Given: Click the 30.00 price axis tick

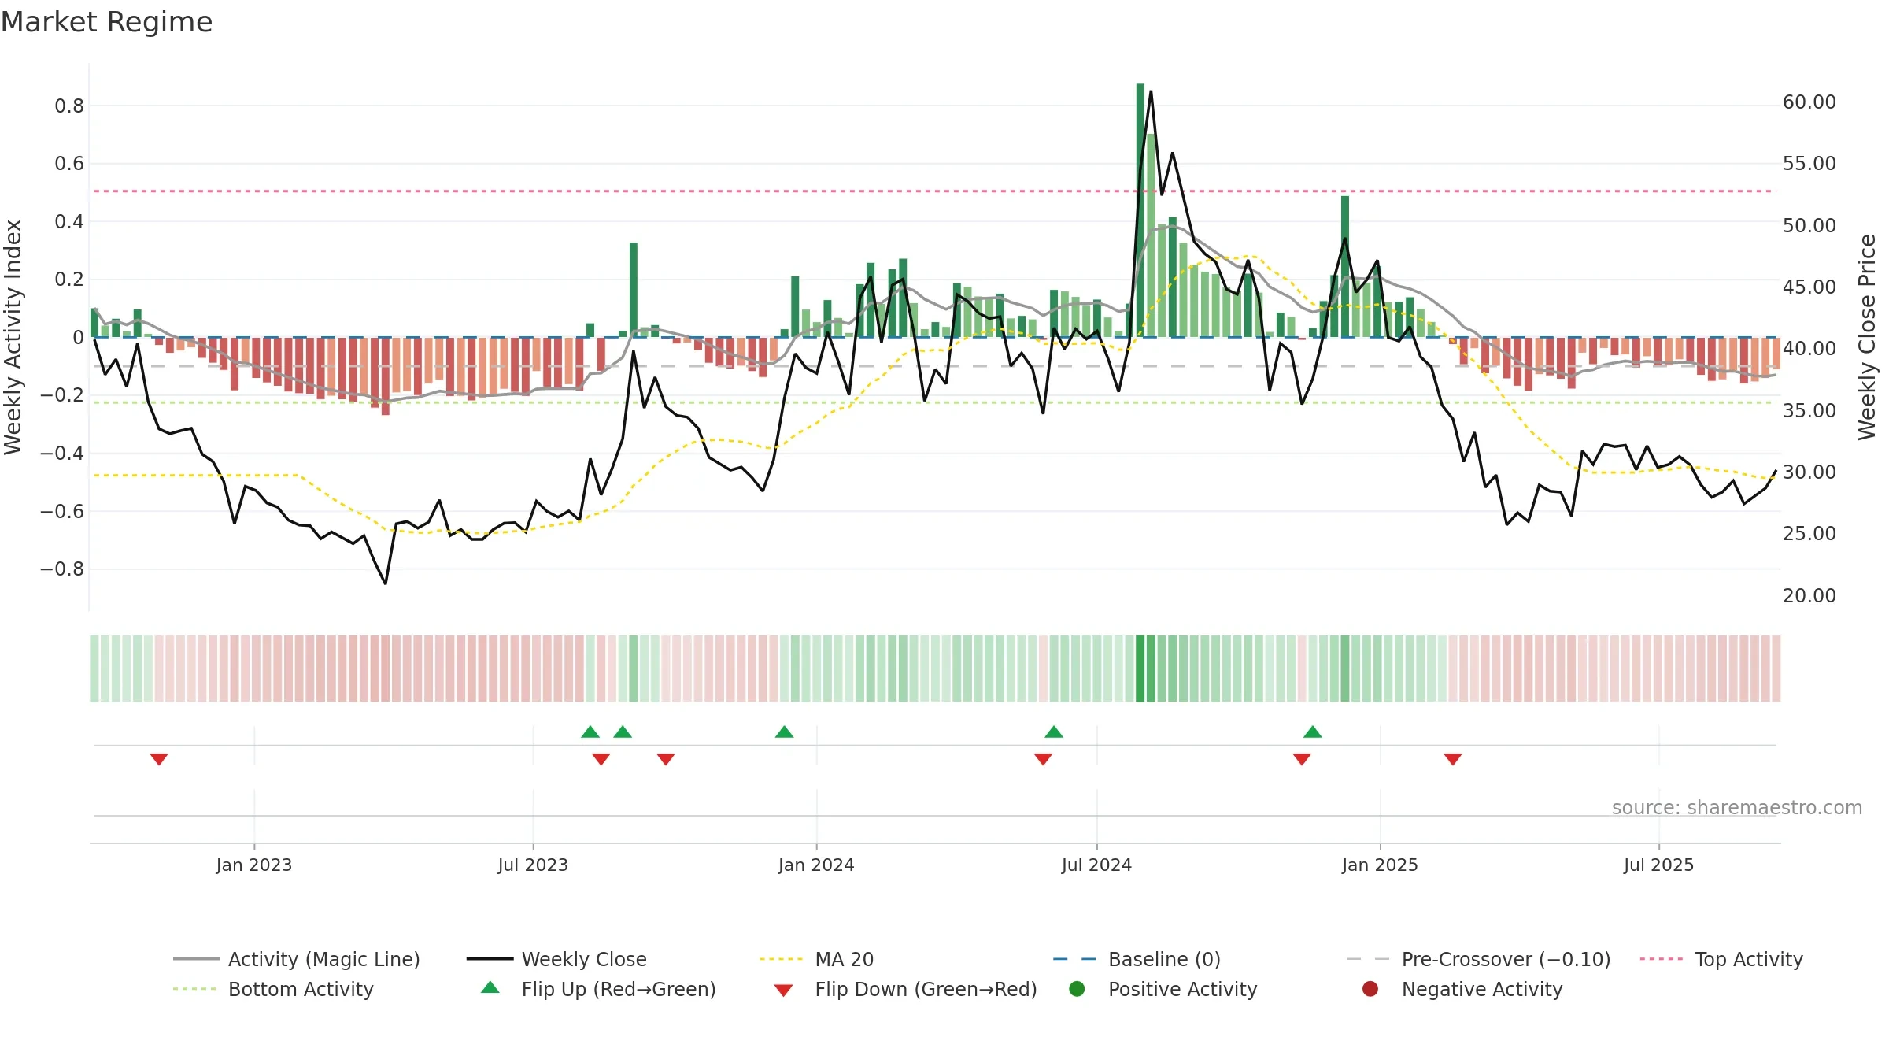Looking at the screenshot, I should [x=1809, y=472].
